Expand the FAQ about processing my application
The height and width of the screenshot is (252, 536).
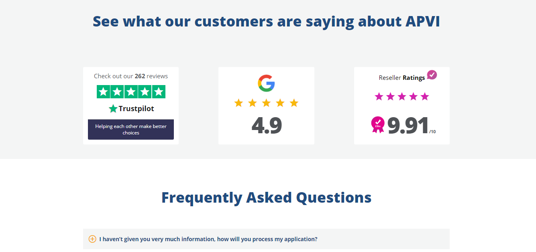tap(208, 239)
